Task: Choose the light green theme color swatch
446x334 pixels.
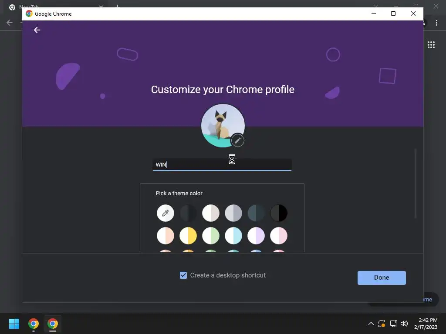Action: [211, 235]
